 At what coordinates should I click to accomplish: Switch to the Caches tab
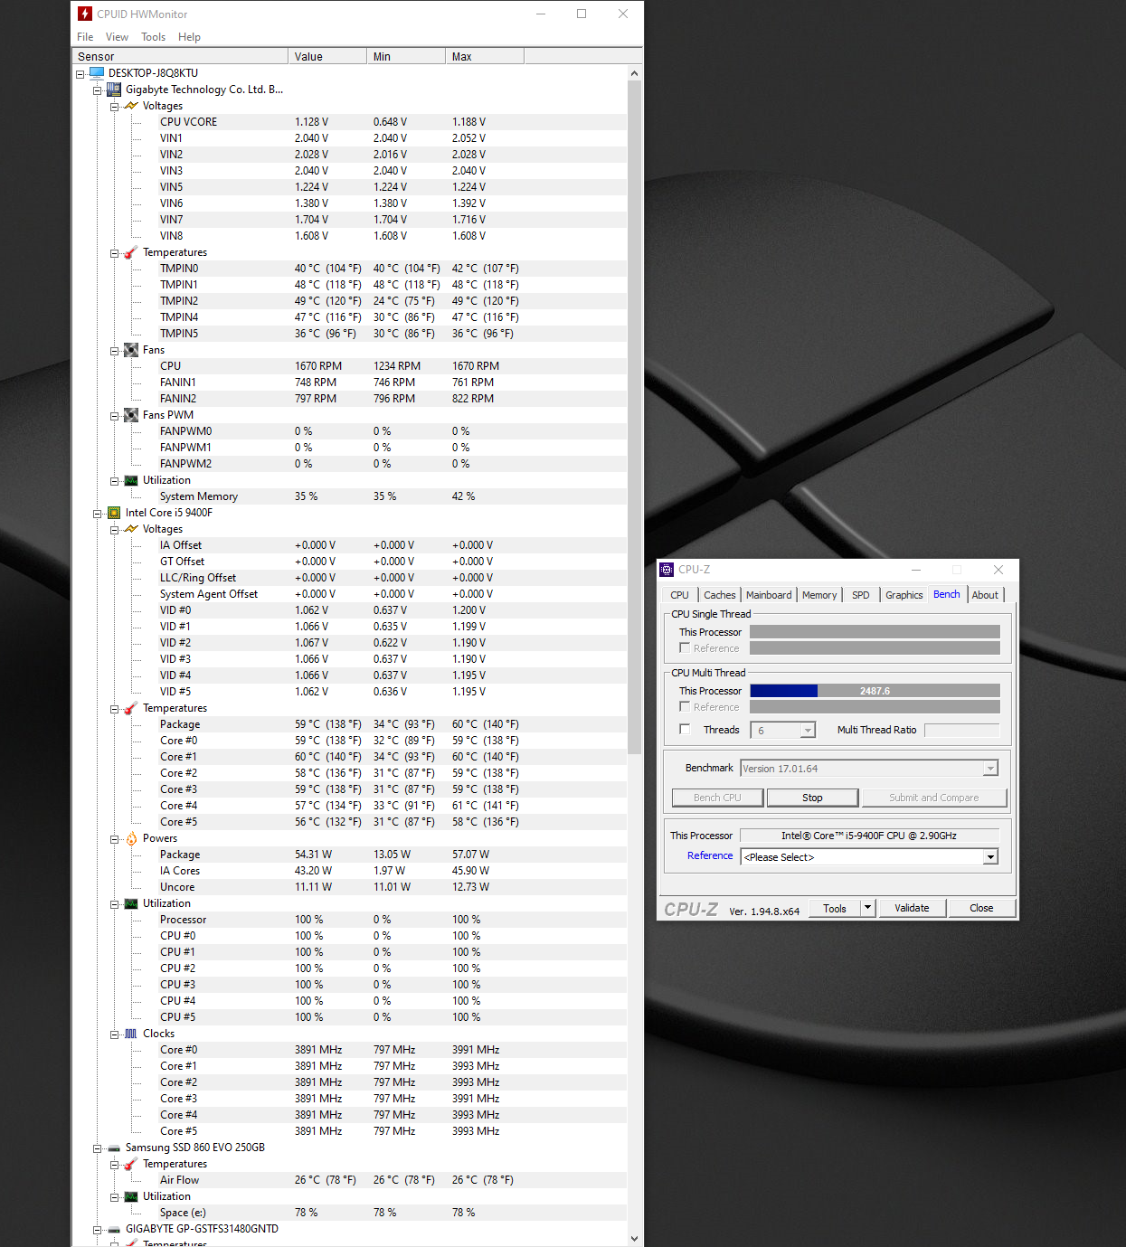tap(720, 595)
